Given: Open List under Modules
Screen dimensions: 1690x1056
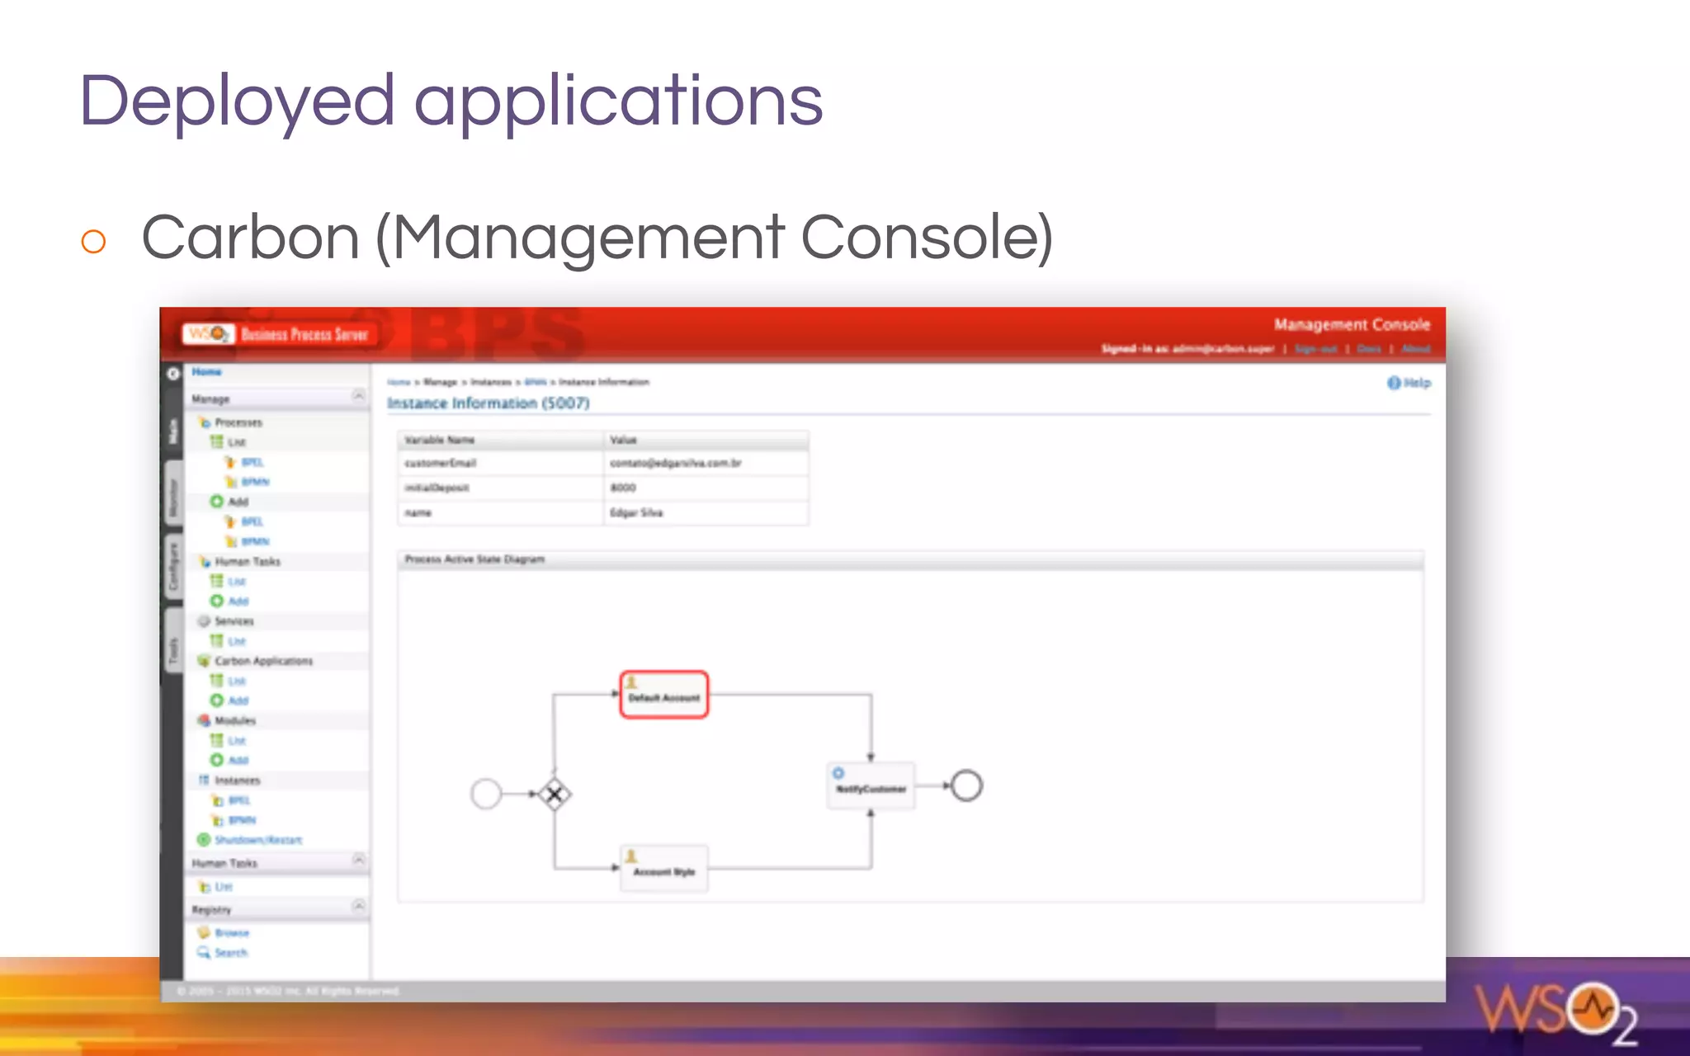Looking at the screenshot, I should (237, 741).
